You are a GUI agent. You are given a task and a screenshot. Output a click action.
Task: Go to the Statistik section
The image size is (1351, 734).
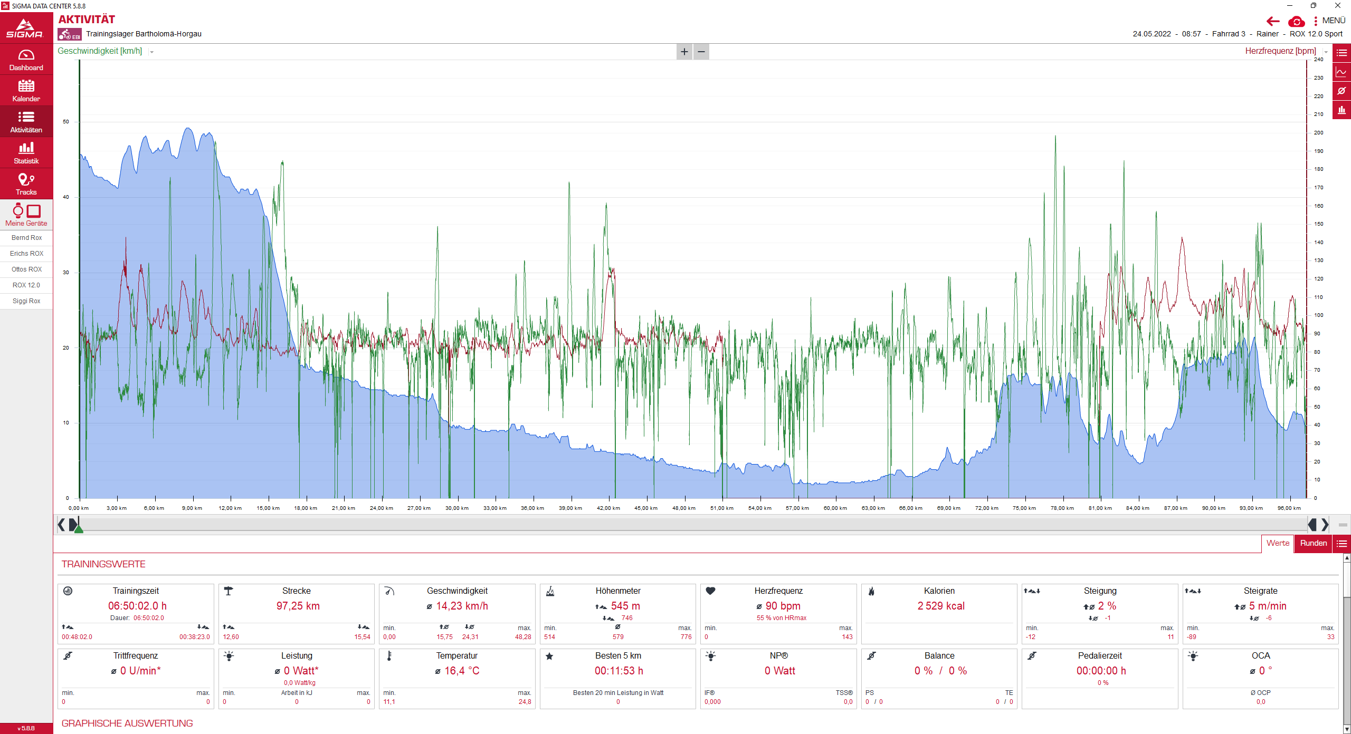(x=26, y=153)
